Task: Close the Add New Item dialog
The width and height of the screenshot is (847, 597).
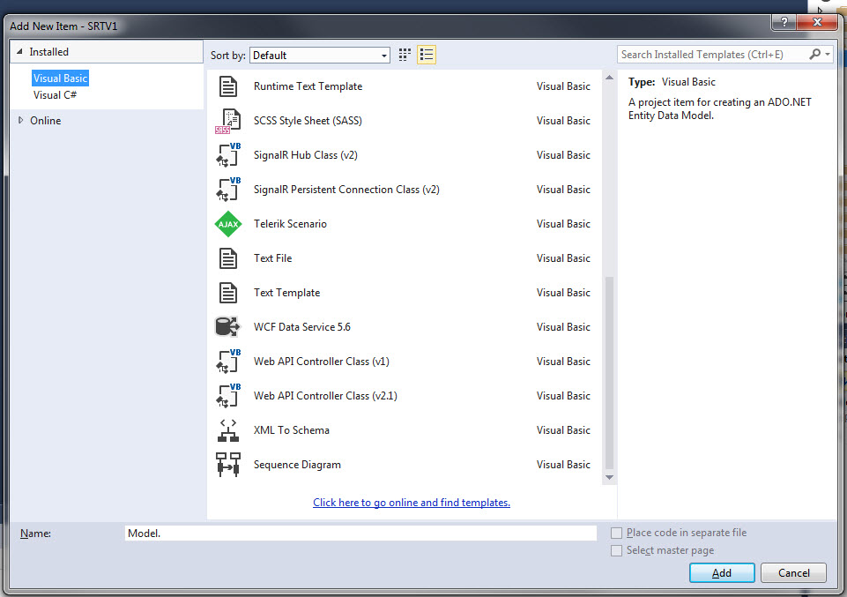Action: [x=817, y=22]
